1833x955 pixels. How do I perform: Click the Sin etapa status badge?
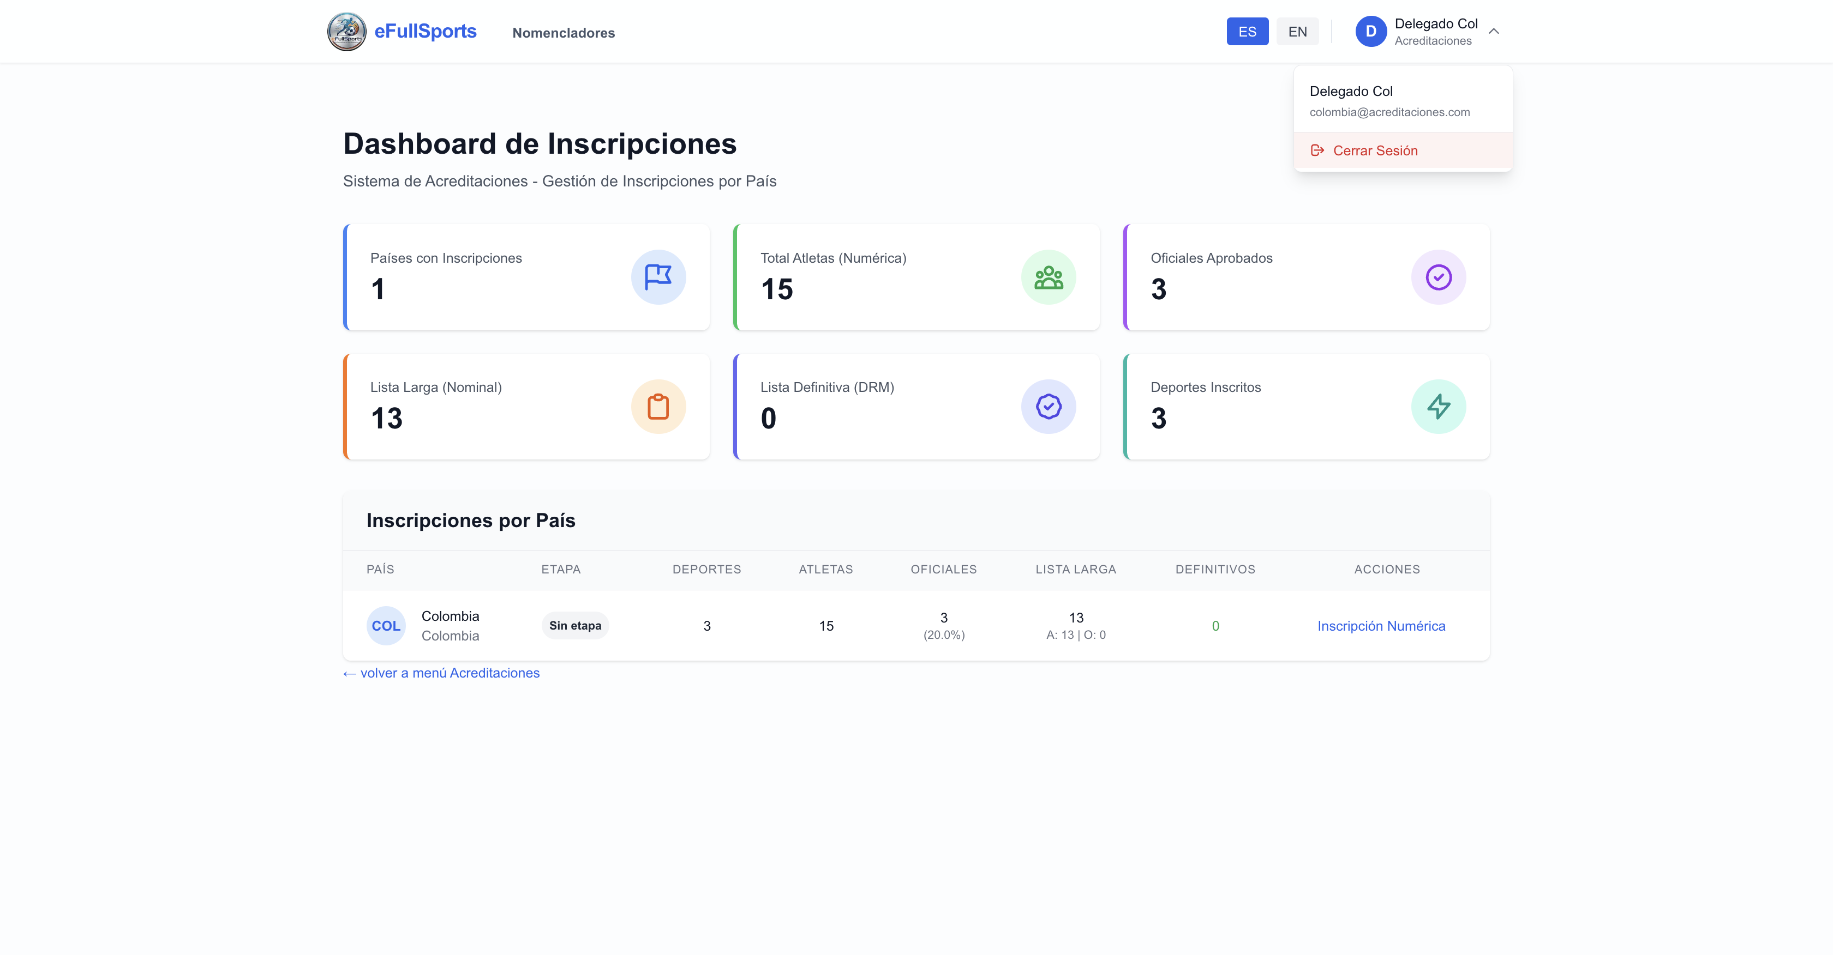pos(575,626)
